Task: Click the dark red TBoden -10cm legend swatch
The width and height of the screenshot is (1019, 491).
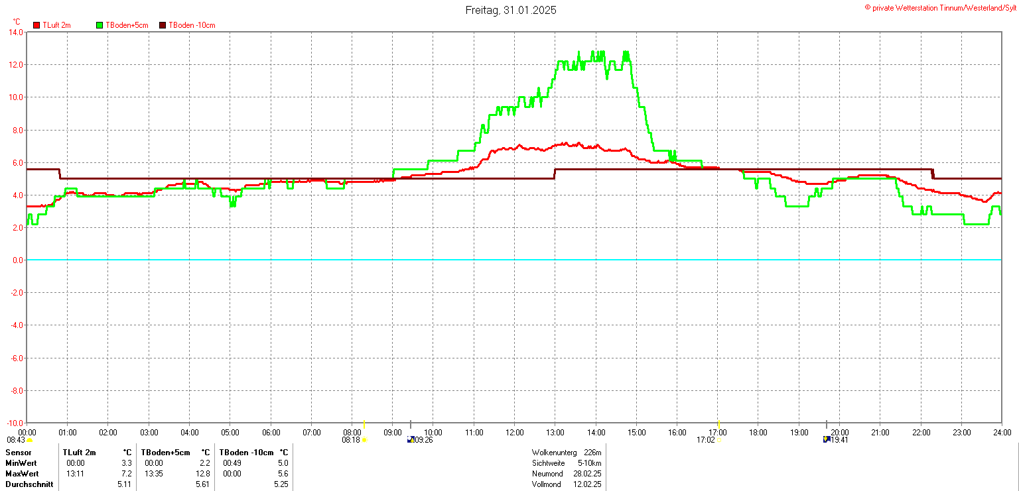Action: (x=163, y=25)
